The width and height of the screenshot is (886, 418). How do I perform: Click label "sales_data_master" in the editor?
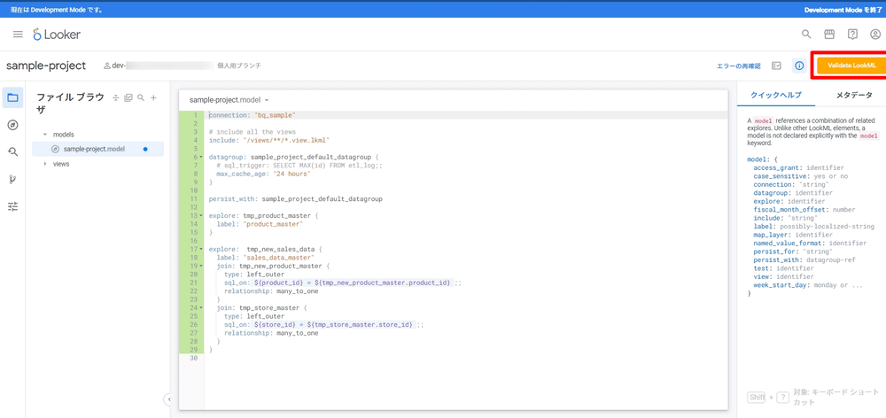click(x=265, y=258)
